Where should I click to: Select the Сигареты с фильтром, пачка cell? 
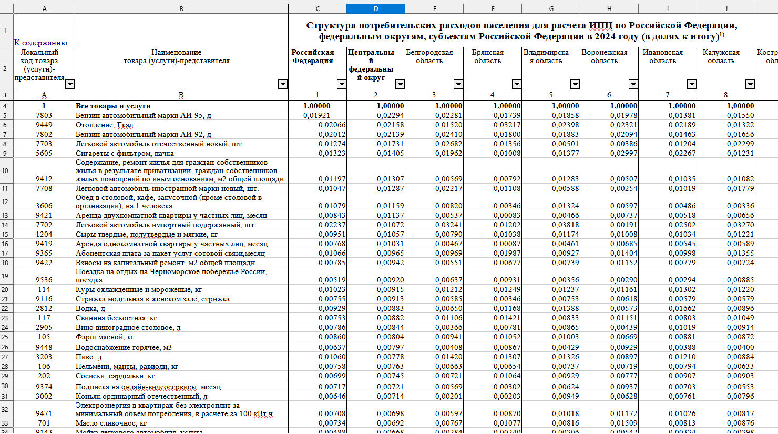click(x=181, y=153)
